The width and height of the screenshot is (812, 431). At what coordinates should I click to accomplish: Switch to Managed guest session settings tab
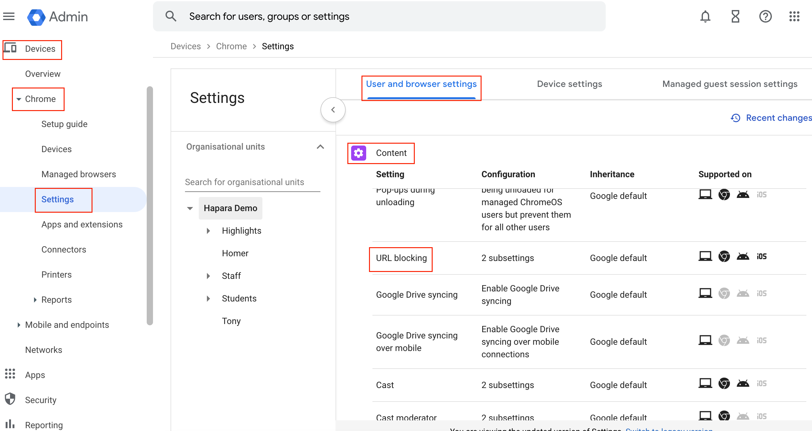pos(730,84)
